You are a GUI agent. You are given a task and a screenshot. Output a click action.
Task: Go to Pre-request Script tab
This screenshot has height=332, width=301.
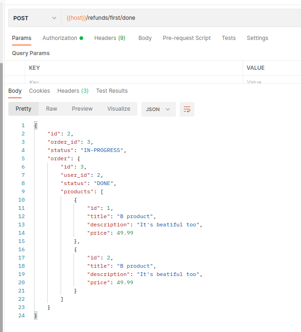187,38
